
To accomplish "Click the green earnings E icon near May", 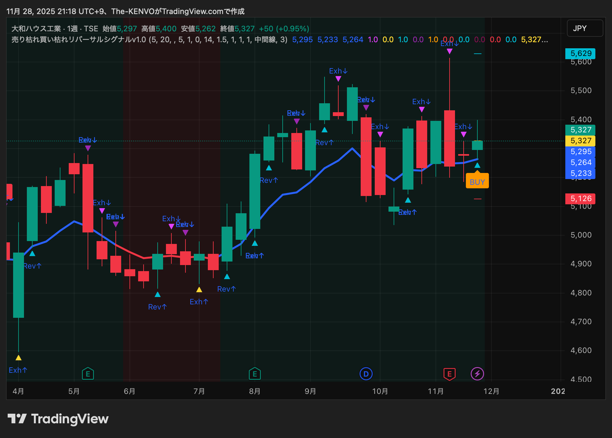I will [x=88, y=373].
